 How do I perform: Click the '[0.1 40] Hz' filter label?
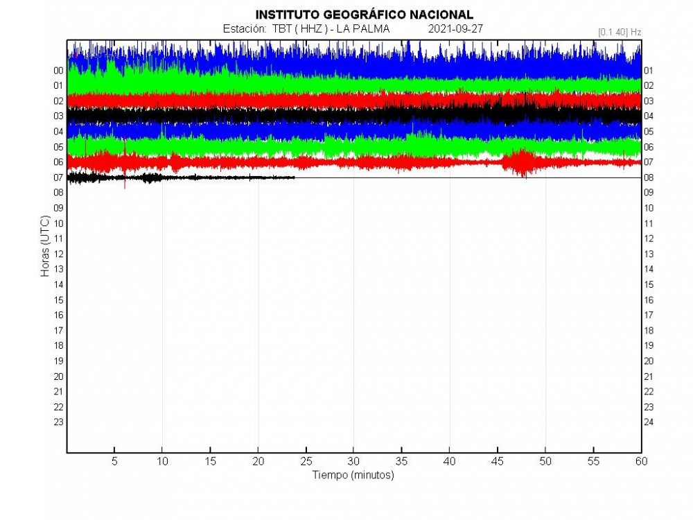click(x=619, y=32)
